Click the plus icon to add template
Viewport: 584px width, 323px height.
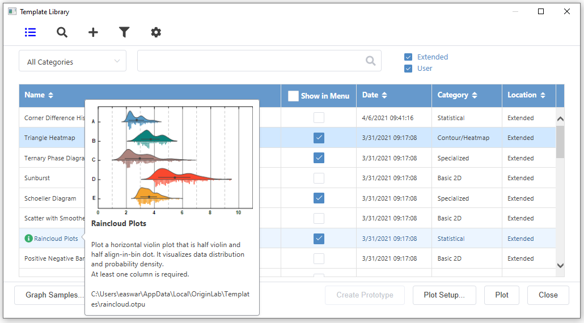pos(93,32)
